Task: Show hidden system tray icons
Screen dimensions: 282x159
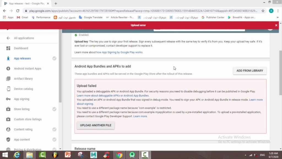Action: pos(245,155)
